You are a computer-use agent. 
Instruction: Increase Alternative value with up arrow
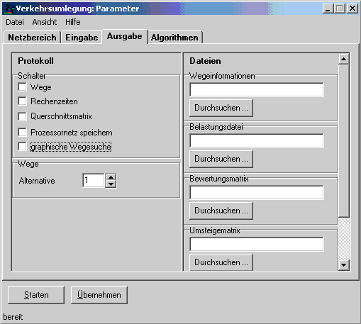tap(111, 177)
